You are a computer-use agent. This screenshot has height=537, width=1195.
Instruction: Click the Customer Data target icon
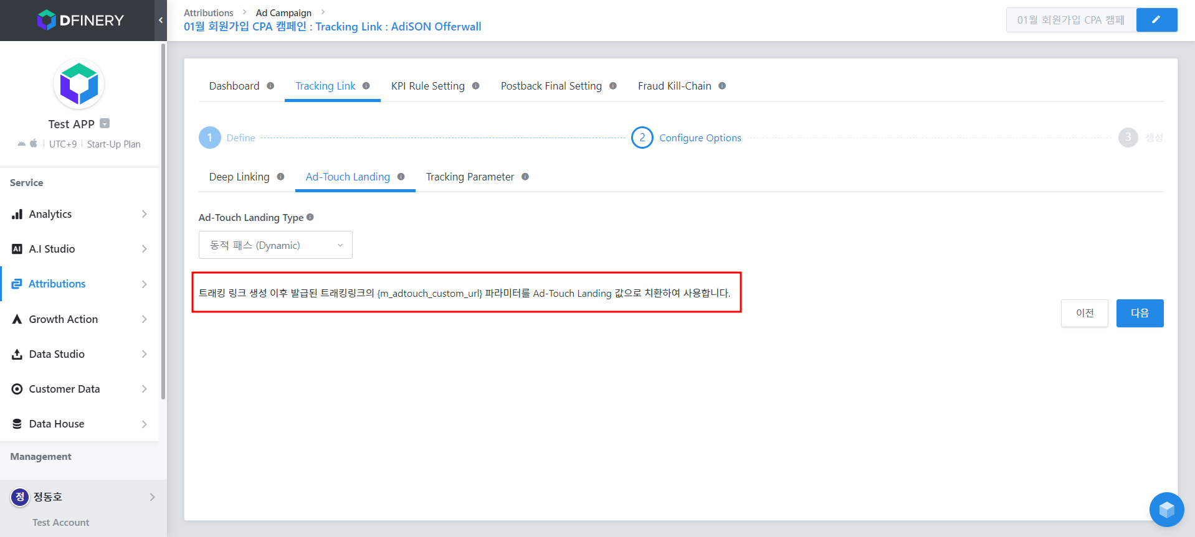pyautogui.click(x=17, y=389)
